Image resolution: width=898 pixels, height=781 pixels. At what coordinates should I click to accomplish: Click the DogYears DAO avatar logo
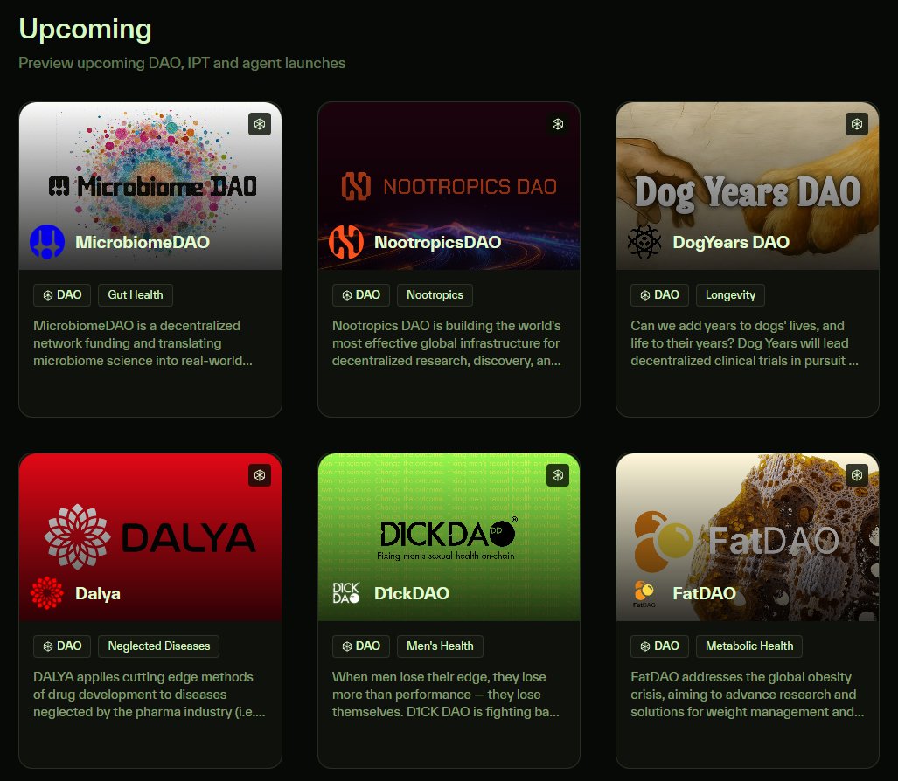coord(644,242)
